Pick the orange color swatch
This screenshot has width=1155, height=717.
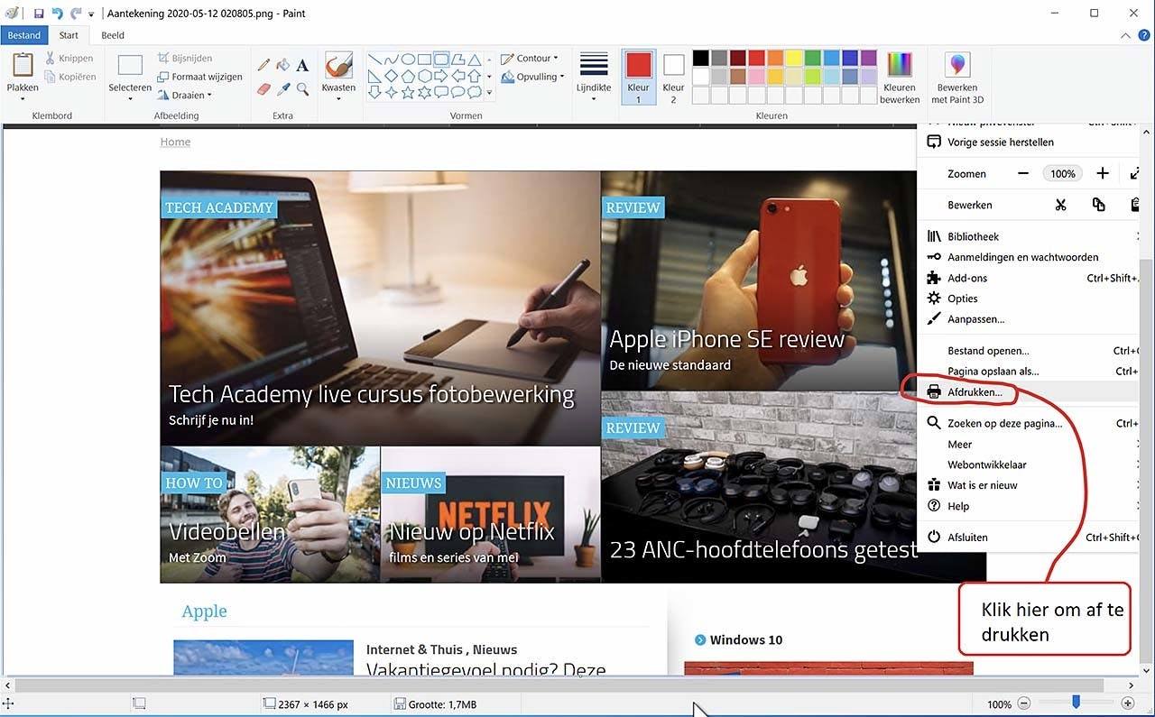point(775,59)
